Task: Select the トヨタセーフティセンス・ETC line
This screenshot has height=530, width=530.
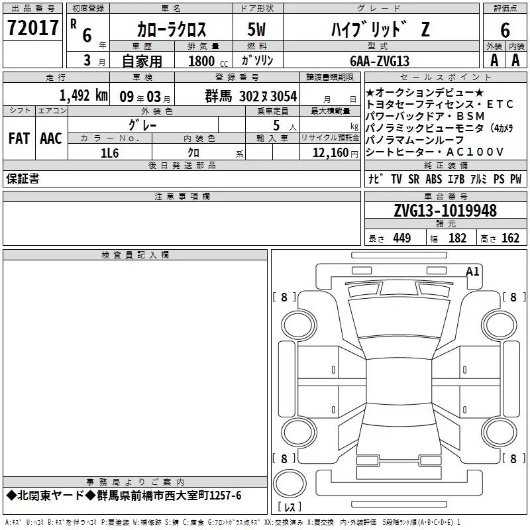Action: click(x=439, y=104)
